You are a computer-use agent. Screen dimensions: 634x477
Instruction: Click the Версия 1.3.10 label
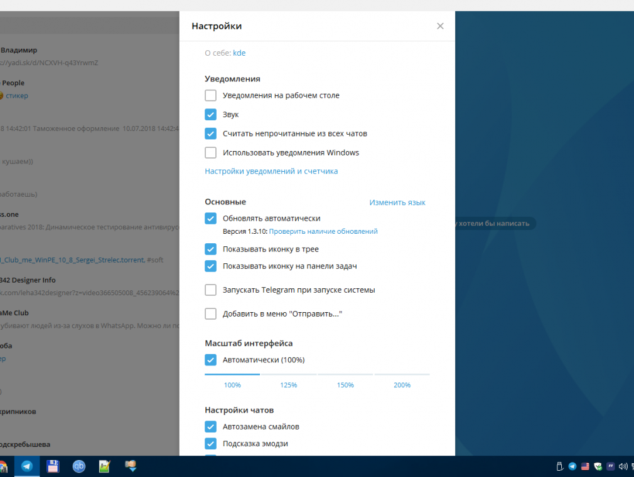pos(245,231)
